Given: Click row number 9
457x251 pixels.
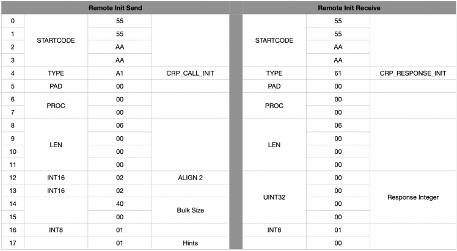Looking at the screenshot, I should [x=12, y=139].
